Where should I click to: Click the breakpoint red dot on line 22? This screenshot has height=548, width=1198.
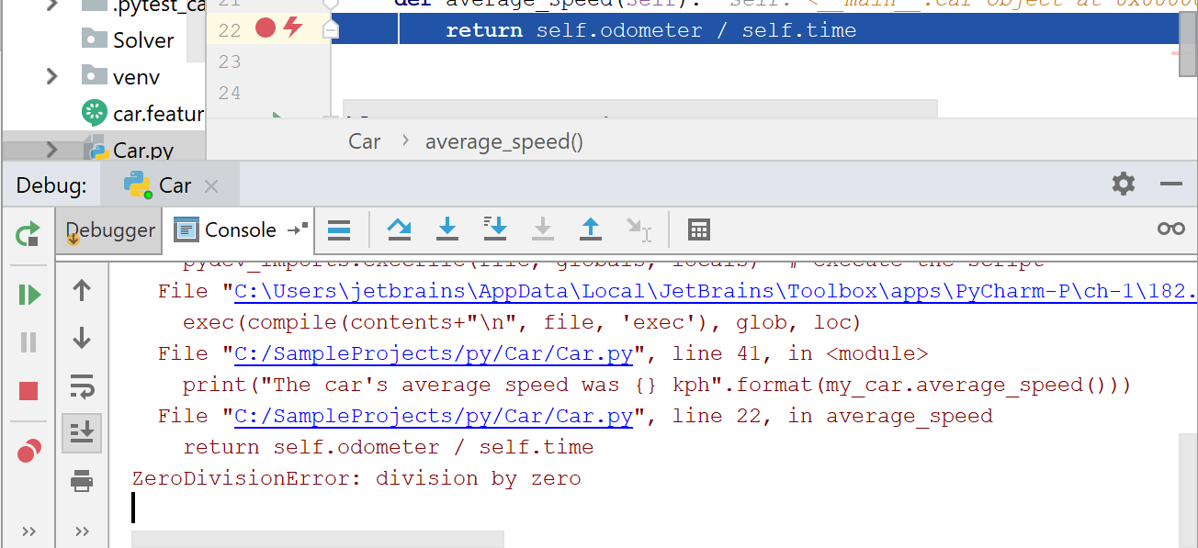[266, 28]
